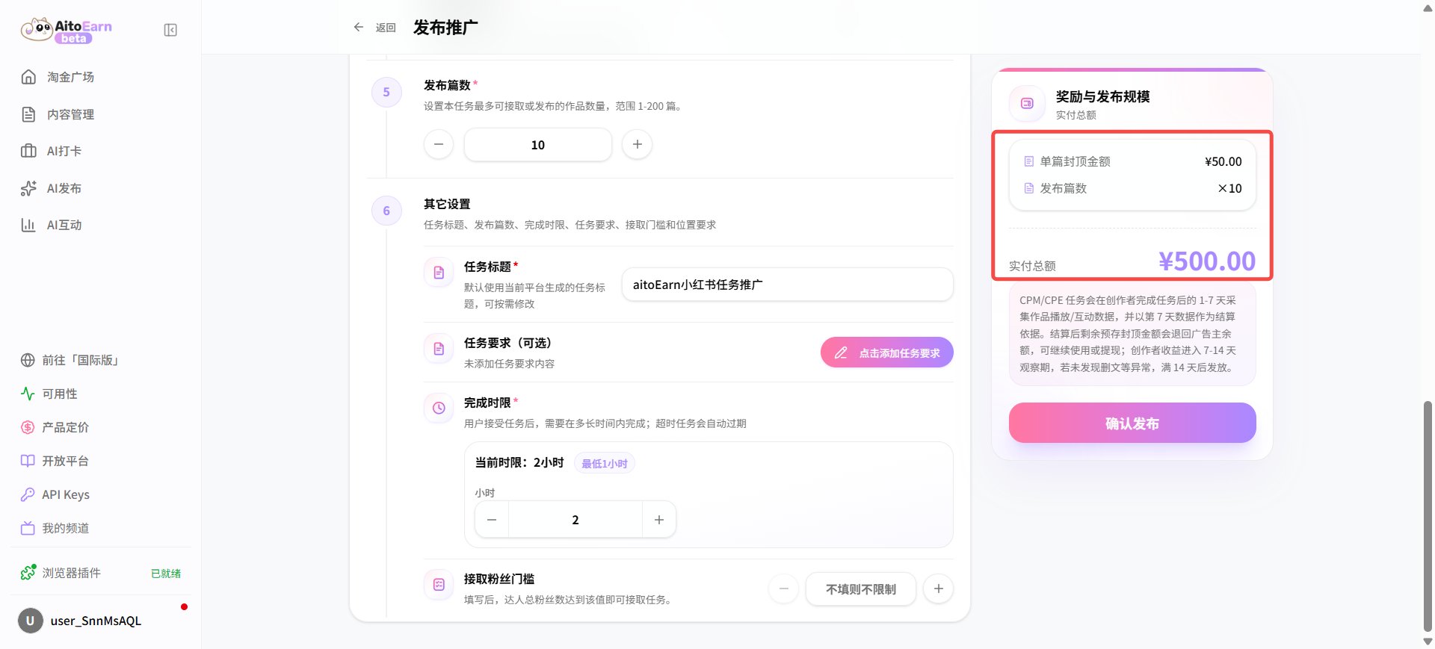The width and height of the screenshot is (1435, 649).
Task: Click the U user avatar
Action: (31, 621)
